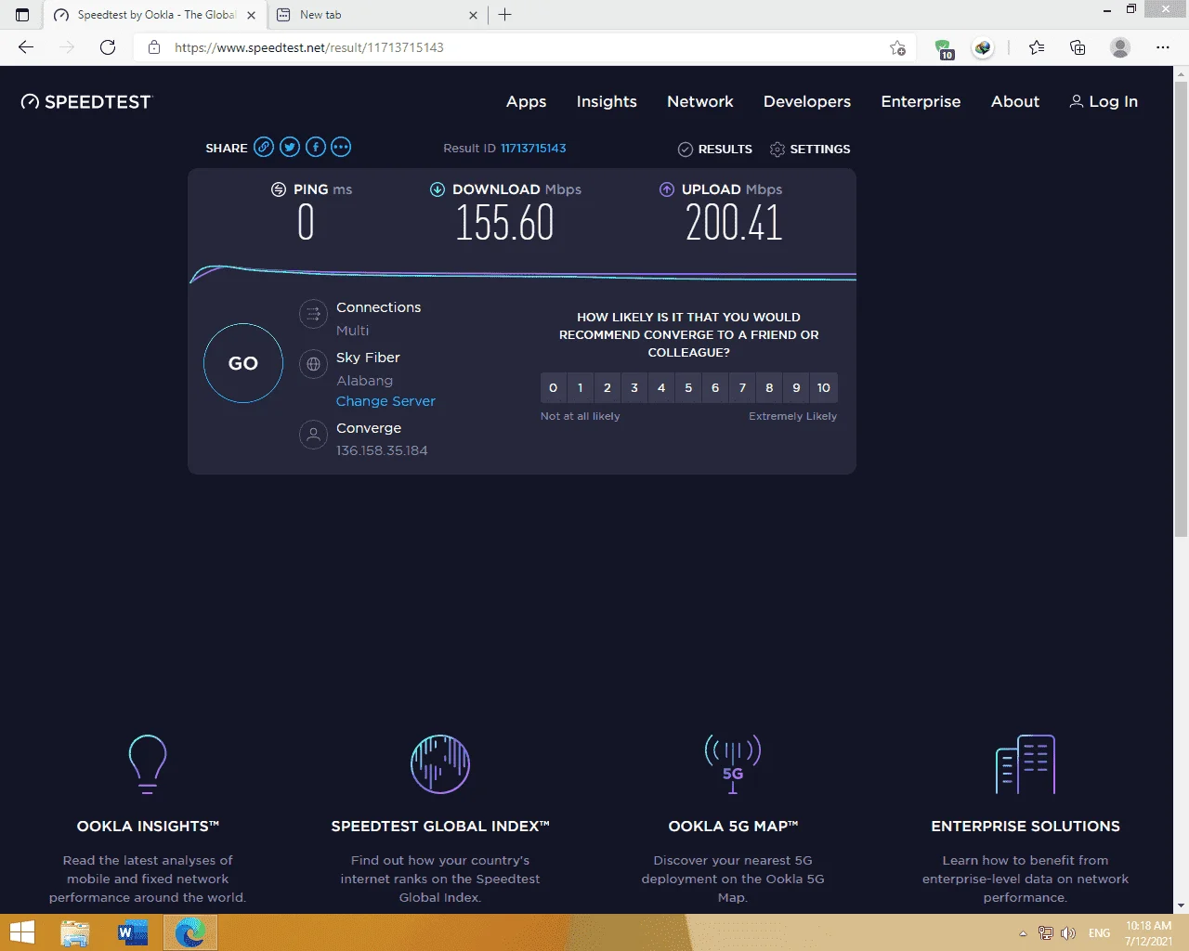Open volume control in system tray

pyautogui.click(x=1068, y=933)
